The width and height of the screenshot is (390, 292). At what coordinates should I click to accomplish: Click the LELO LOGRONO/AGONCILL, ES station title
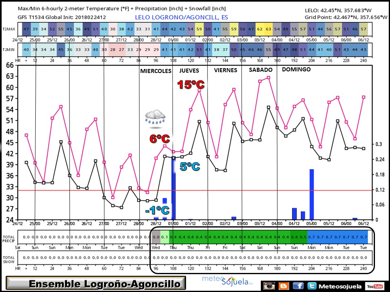tap(181, 17)
